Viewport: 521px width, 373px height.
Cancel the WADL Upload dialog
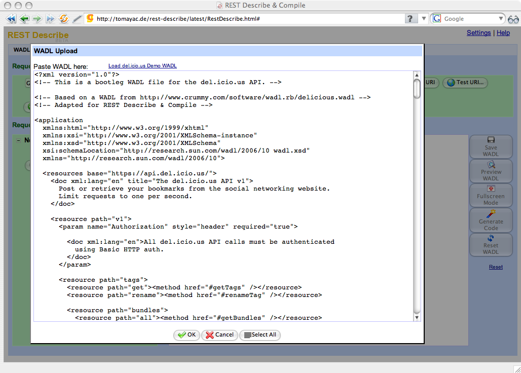pos(219,335)
